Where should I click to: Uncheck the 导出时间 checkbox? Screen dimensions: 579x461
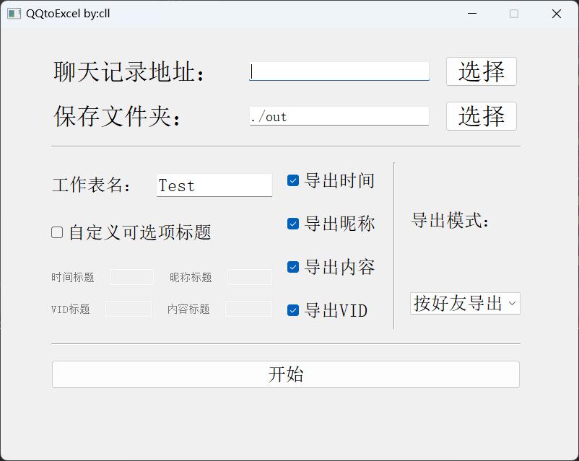tap(293, 180)
